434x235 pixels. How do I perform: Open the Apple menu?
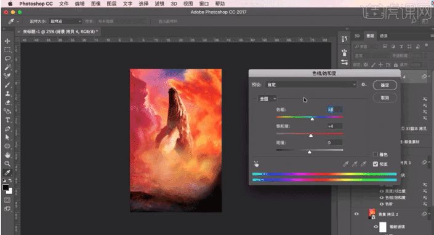pyautogui.click(x=10, y=4)
